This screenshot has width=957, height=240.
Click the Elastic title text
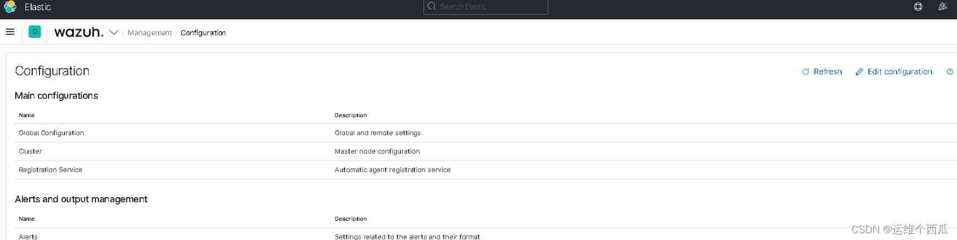tap(38, 7)
